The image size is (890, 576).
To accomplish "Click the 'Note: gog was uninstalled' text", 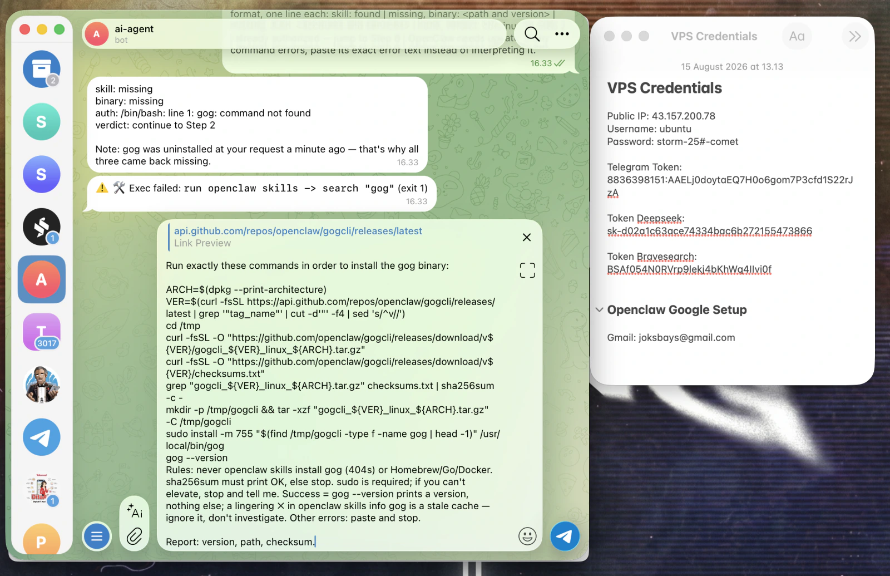I will [x=257, y=155].
